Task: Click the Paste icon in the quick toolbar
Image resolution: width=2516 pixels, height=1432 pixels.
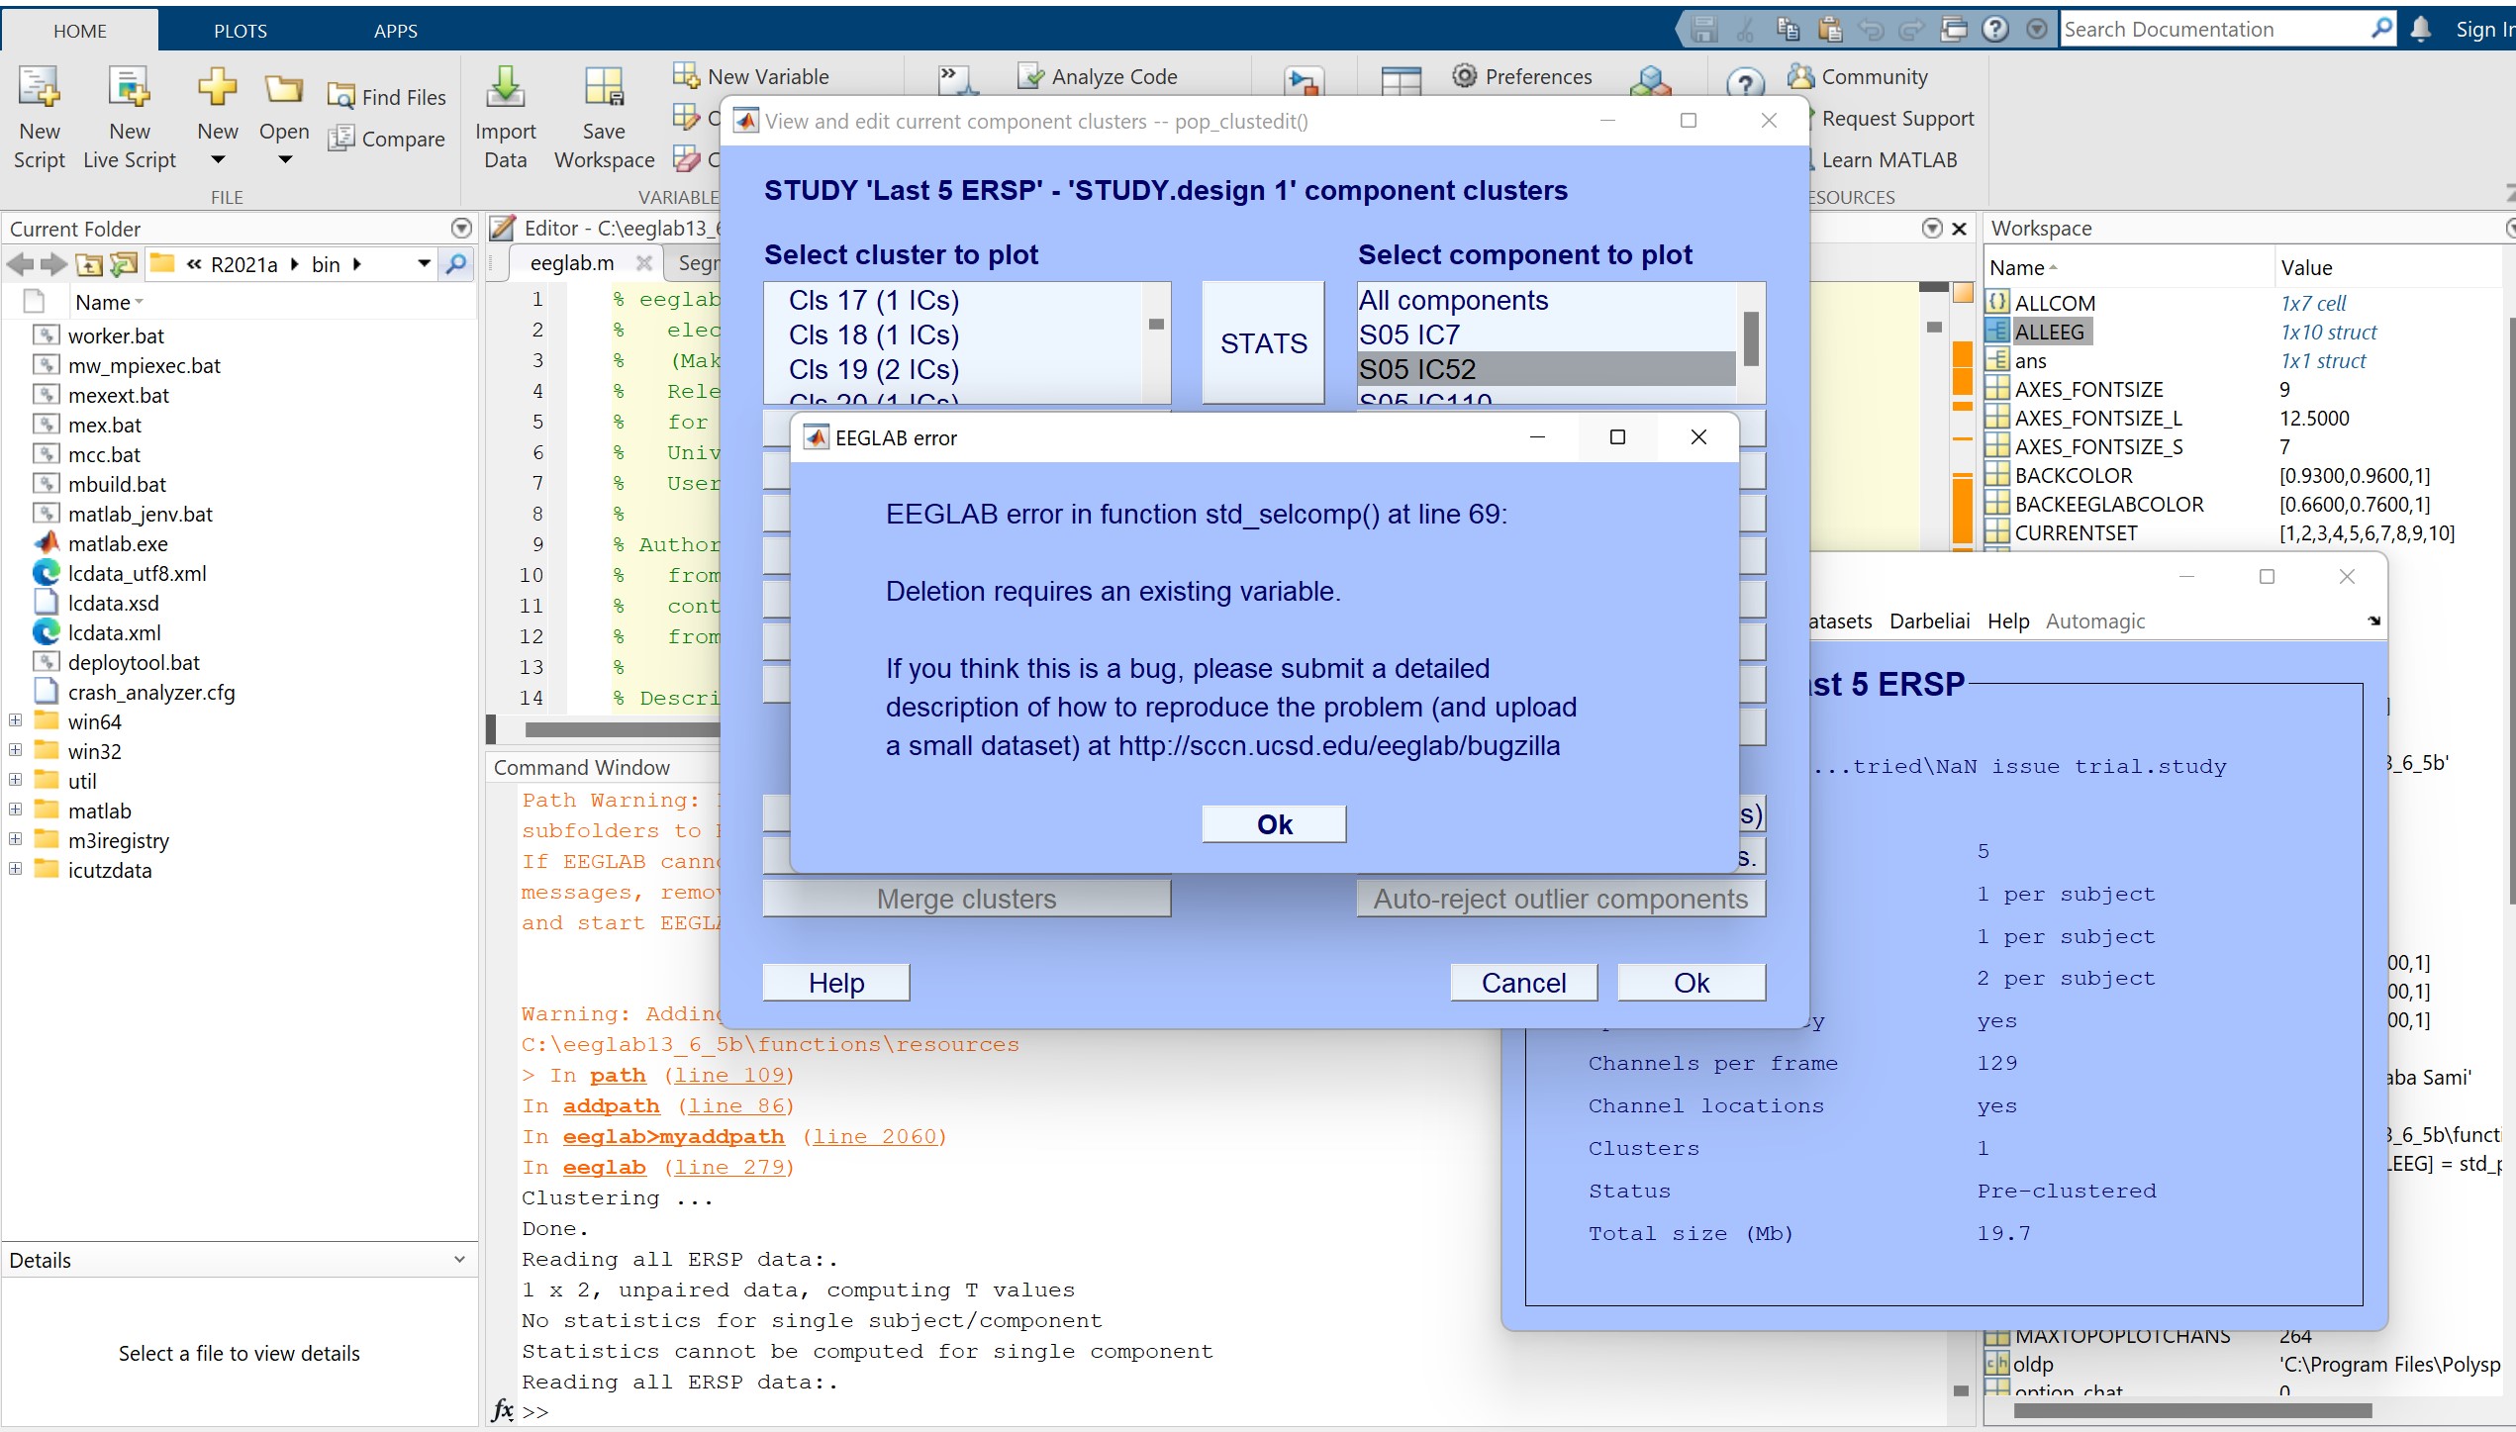Action: click(x=1830, y=29)
